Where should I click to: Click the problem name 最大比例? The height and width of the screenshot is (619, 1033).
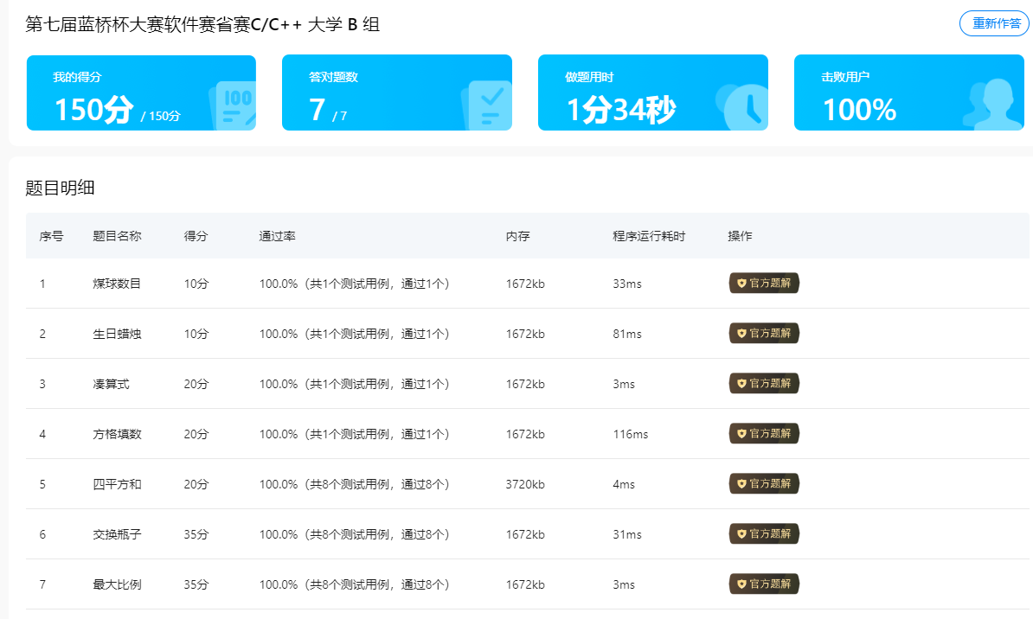(118, 584)
